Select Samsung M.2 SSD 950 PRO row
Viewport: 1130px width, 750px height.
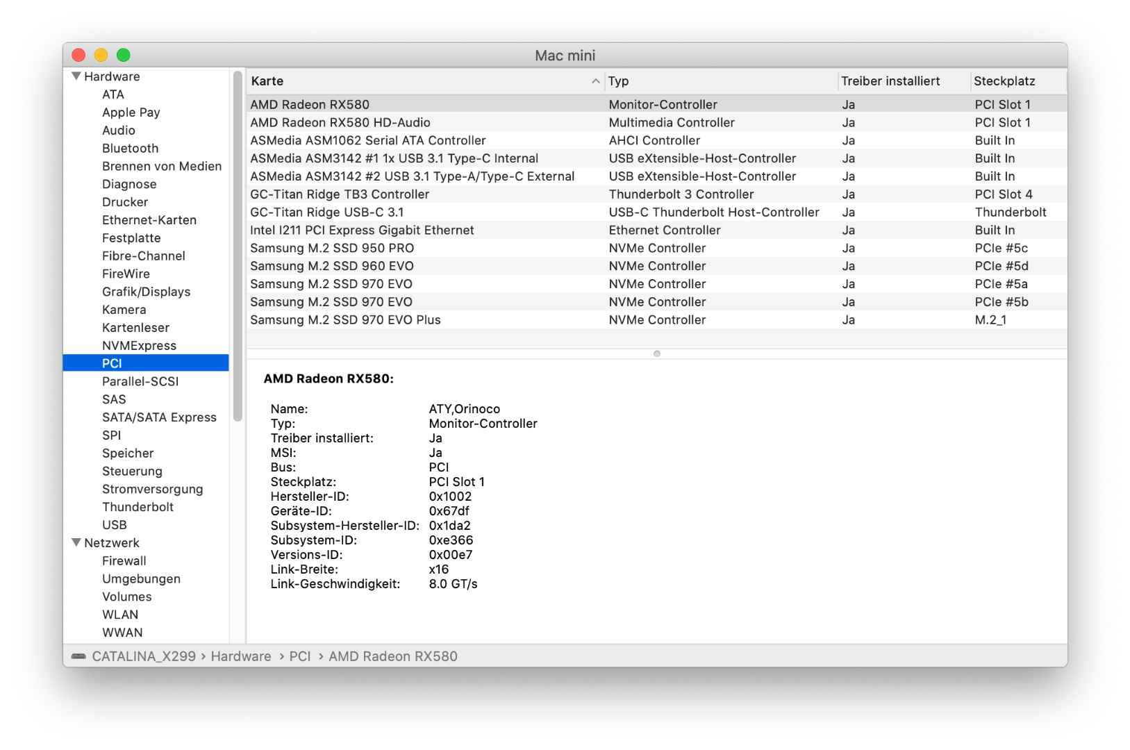coord(656,248)
